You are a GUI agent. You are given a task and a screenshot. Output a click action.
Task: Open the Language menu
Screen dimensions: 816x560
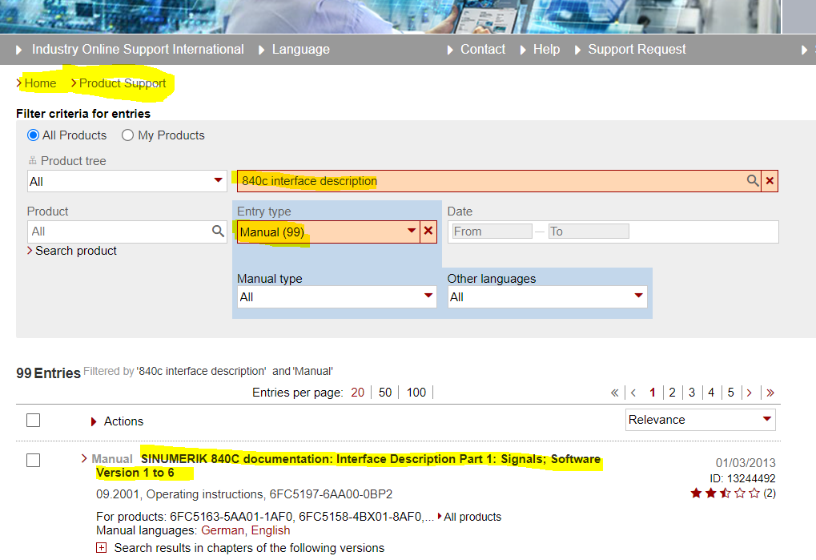(295, 50)
